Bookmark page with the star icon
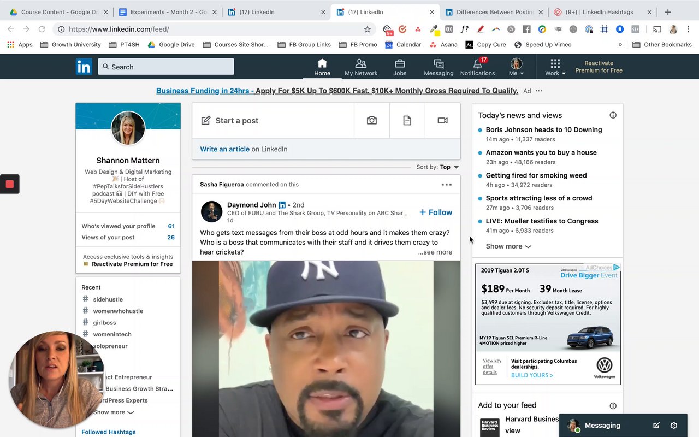 click(x=368, y=29)
